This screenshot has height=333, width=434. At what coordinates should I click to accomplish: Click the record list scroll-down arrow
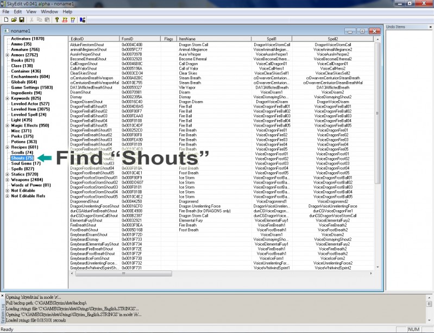tap(378, 267)
